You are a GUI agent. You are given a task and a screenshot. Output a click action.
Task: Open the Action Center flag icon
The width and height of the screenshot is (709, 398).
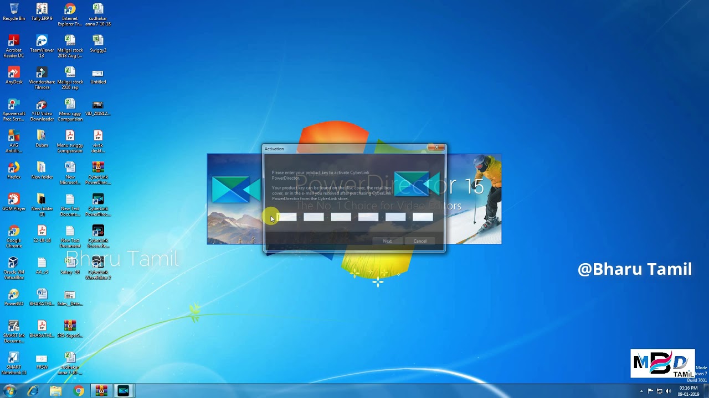pyautogui.click(x=650, y=391)
